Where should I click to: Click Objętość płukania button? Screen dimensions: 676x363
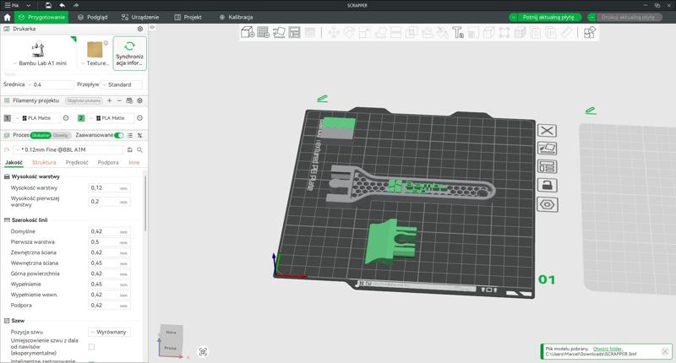pos(84,100)
